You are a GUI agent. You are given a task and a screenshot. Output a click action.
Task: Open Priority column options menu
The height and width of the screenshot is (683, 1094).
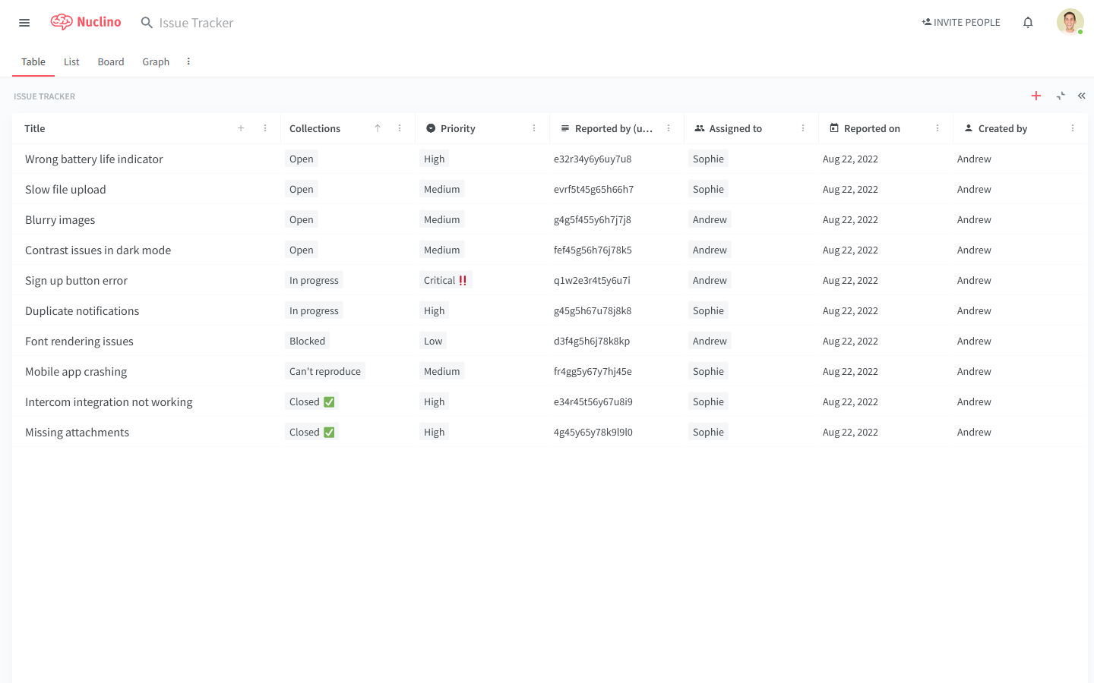coord(534,128)
